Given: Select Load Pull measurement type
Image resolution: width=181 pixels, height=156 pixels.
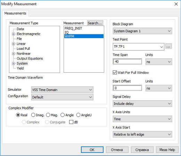Looking at the screenshot, I should click(x=23, y=49).
